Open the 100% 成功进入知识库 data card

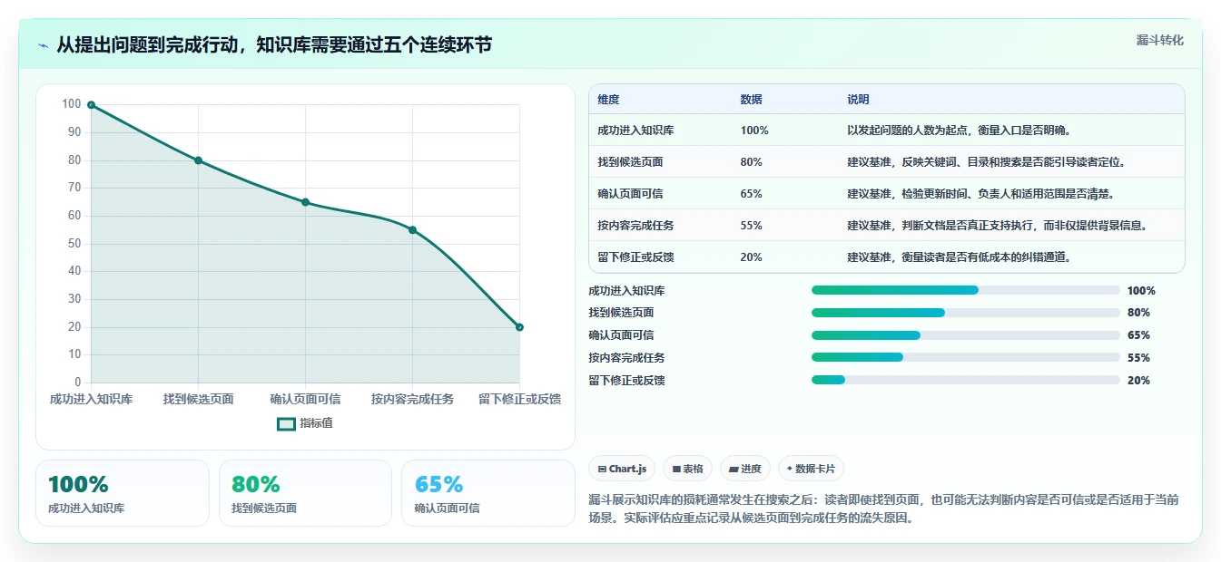(123, 493)
